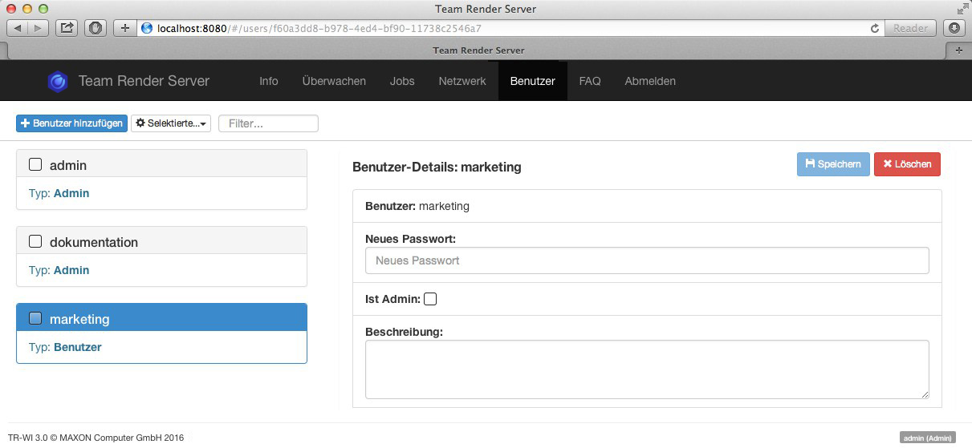The height and width of the screenshot is (448, 972).
Task: Click into the Filter search field
Action: [x=268, y=123]
